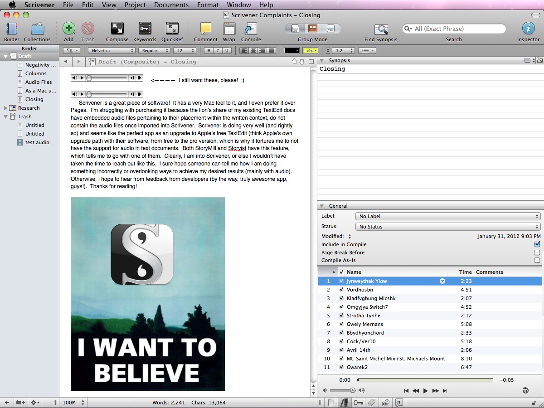Toggle the split editor icon in header

pyautogui.click(x=311, y=62)
